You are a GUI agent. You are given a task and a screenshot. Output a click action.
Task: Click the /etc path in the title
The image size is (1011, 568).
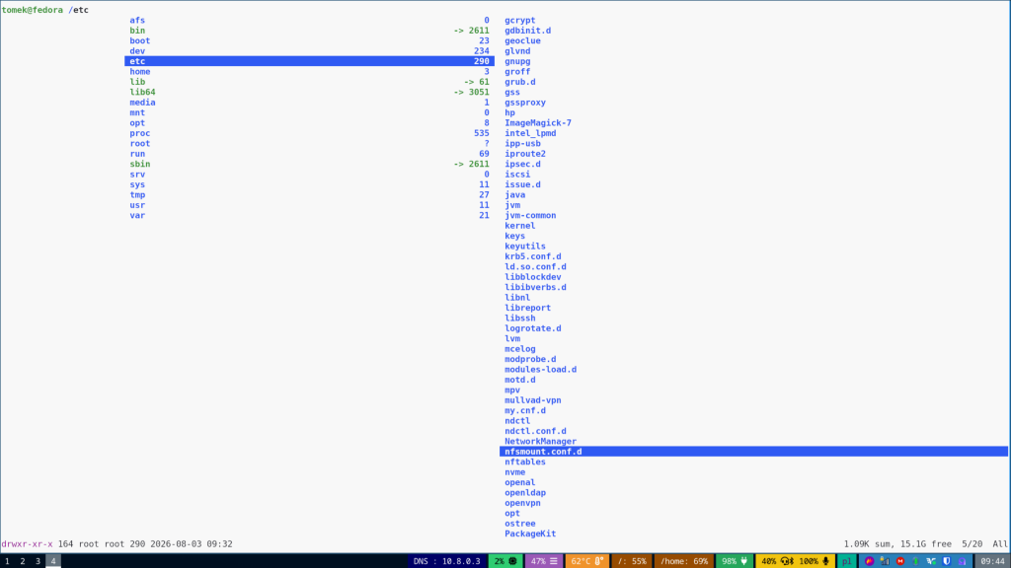pos(79,10)
